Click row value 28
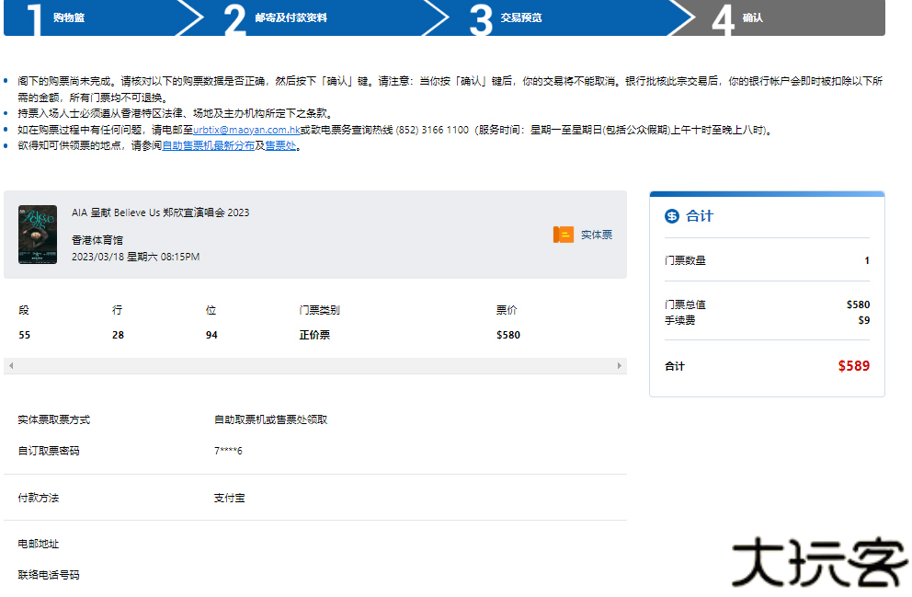The width and height of the screenshot is (912, 597). [118, 335]
